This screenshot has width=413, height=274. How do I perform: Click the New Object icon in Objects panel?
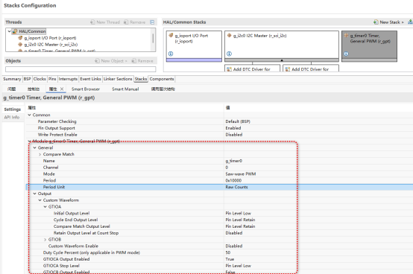pos(97,61)
